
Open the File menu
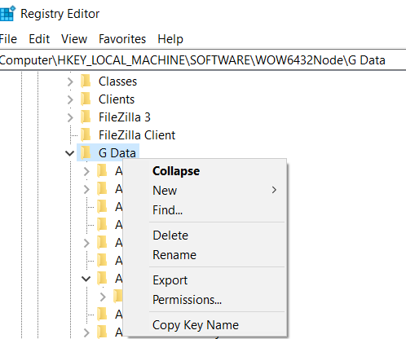8,39
